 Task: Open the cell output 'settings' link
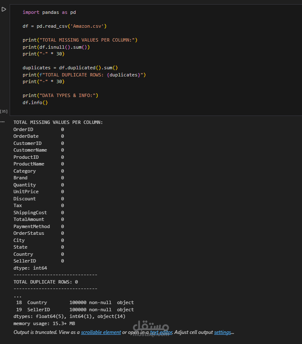pyautogui.click(x=222, y=332)
